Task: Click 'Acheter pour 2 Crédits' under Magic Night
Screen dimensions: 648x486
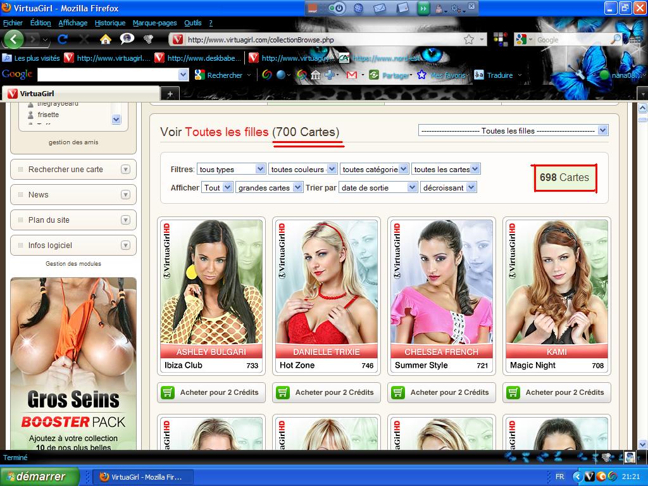Action: pos(558,392)
